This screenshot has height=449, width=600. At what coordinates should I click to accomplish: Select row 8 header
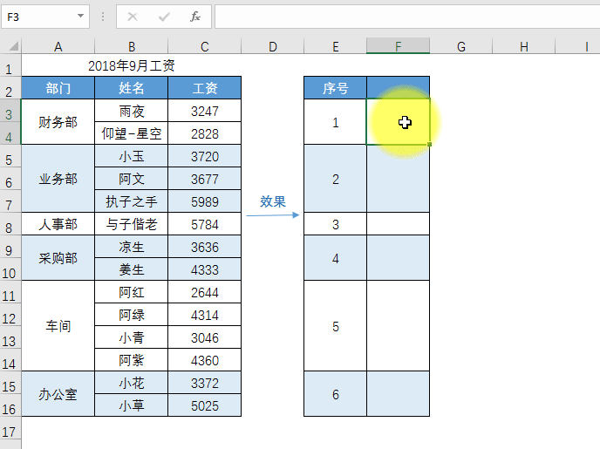click(x=10, y=224)
